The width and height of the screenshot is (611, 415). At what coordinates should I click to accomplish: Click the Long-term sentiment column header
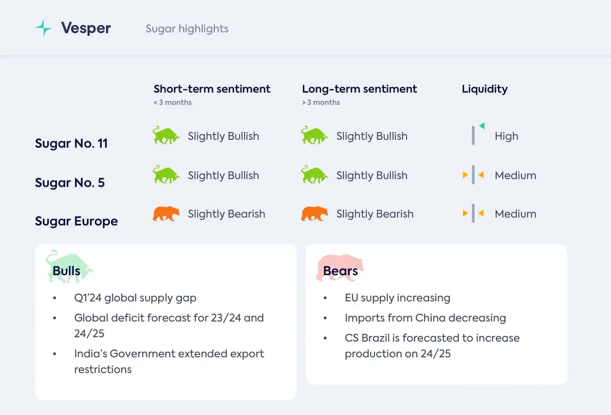[360, 89]
